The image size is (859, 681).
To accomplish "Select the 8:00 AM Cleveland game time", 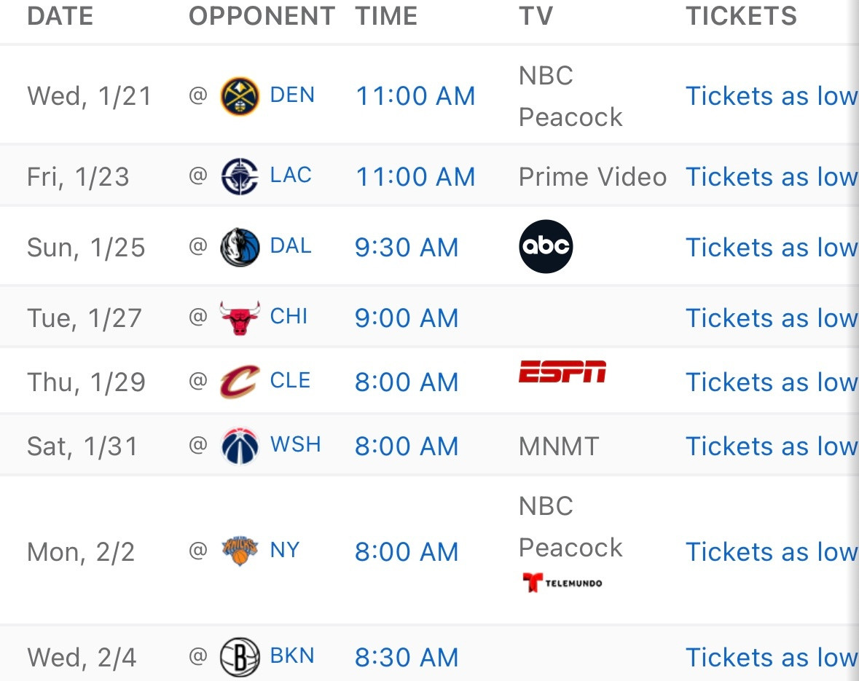I will (407, 382).
